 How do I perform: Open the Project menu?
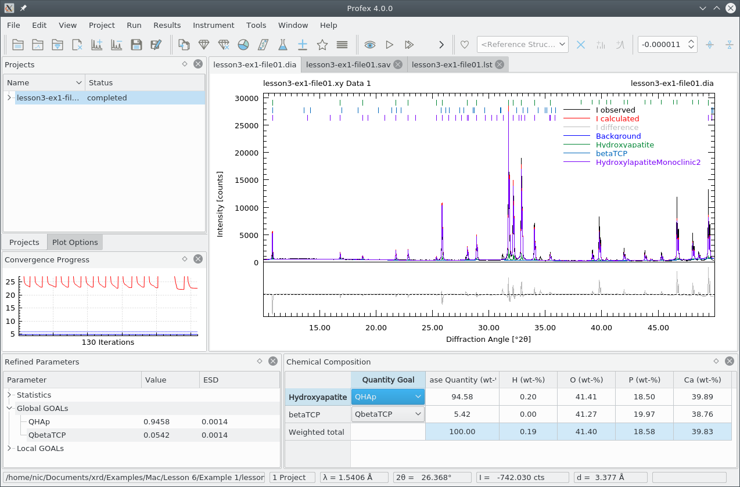(102, 25)
